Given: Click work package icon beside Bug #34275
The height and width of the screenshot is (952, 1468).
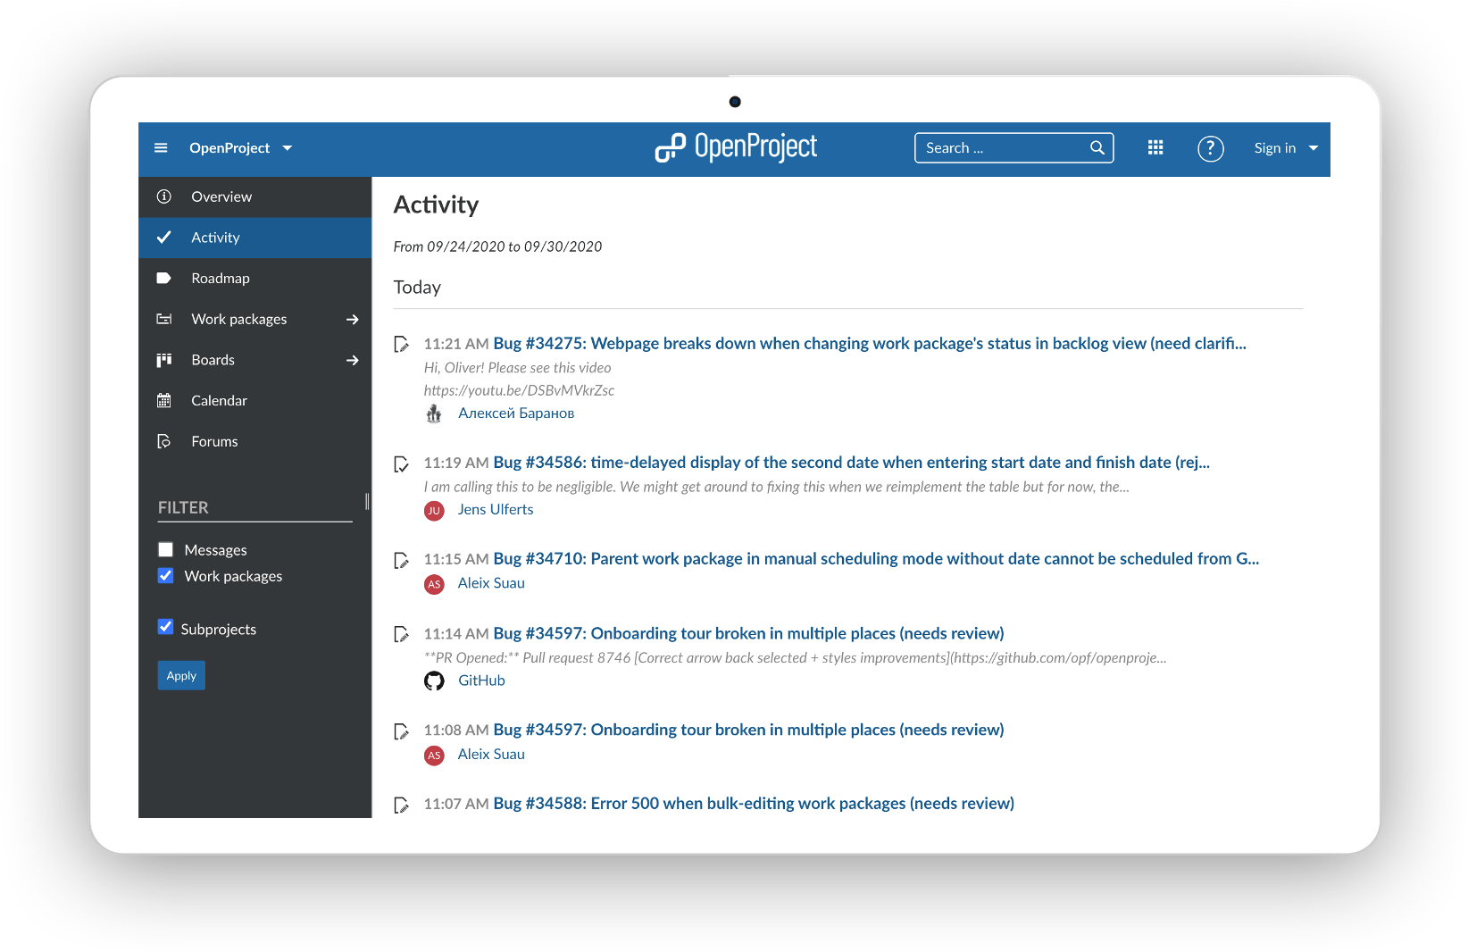Looking at the screenshot, I should point(402,345).
